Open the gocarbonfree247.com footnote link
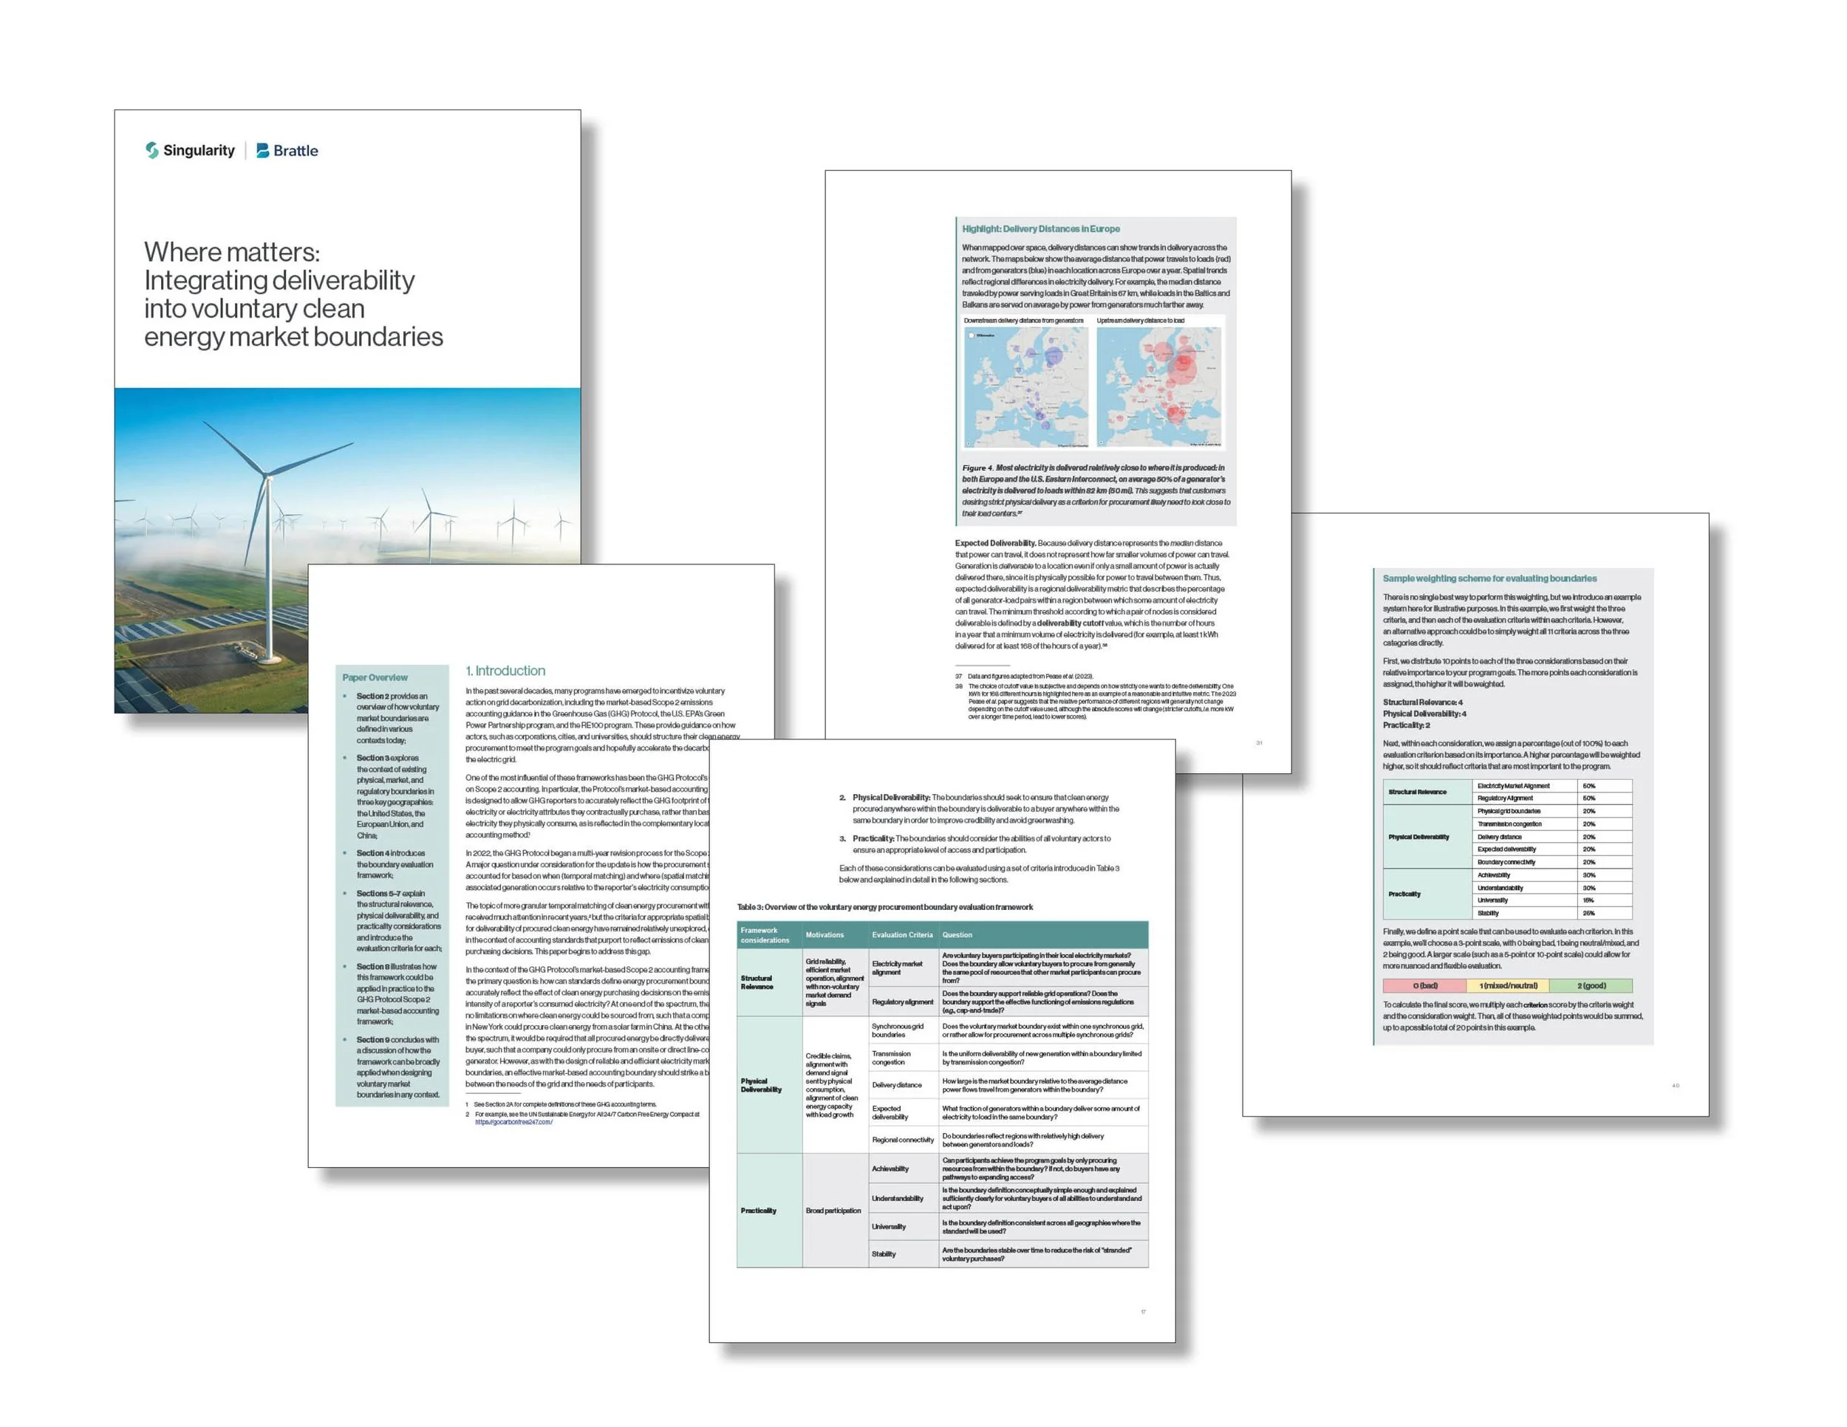Image resolution: width=1847 pixels, height=1427 pixels. [x=513, y=1122]
